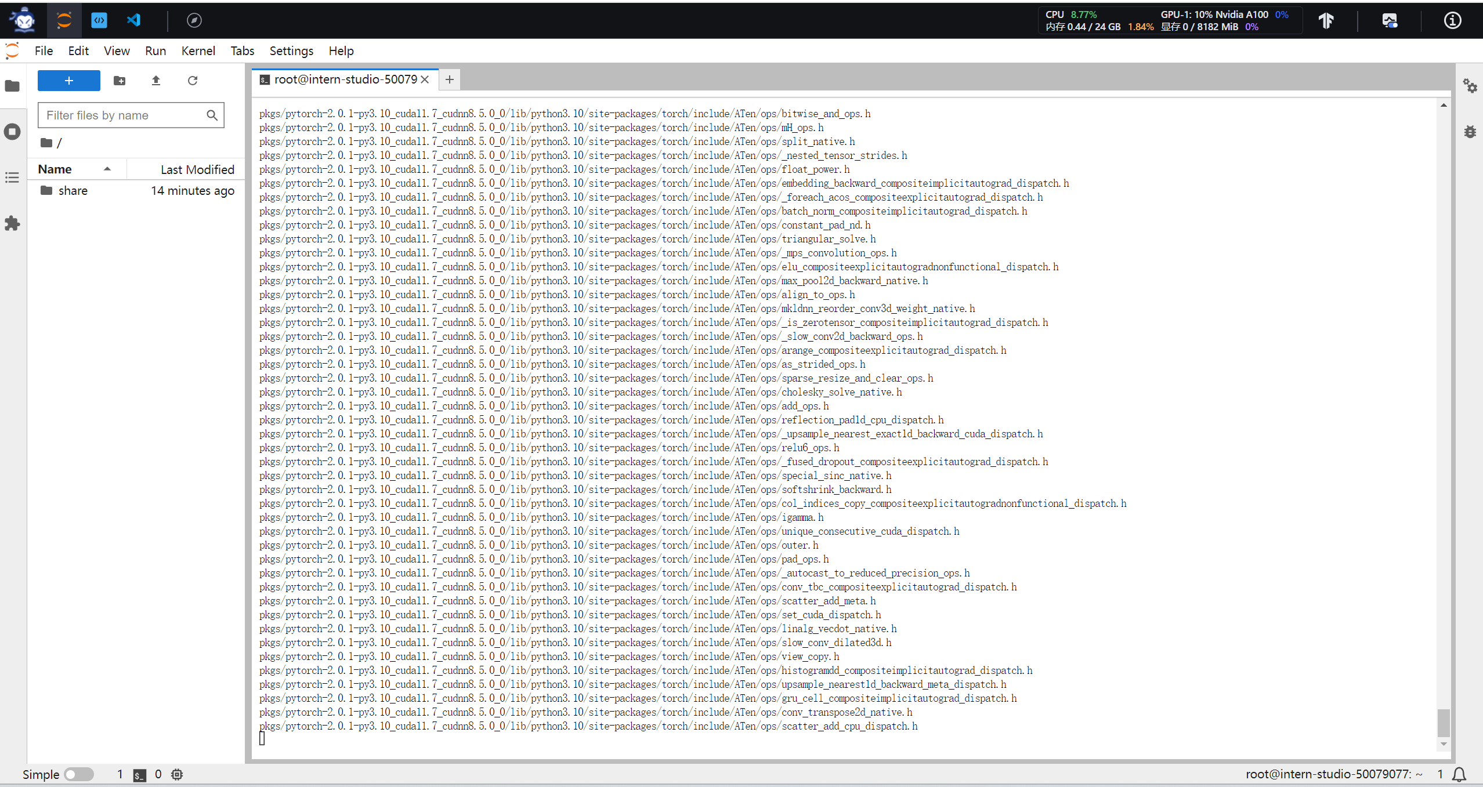Add a new tab with plus button
Viewport: 1483px width, 787px height.
tap(450, 79)
